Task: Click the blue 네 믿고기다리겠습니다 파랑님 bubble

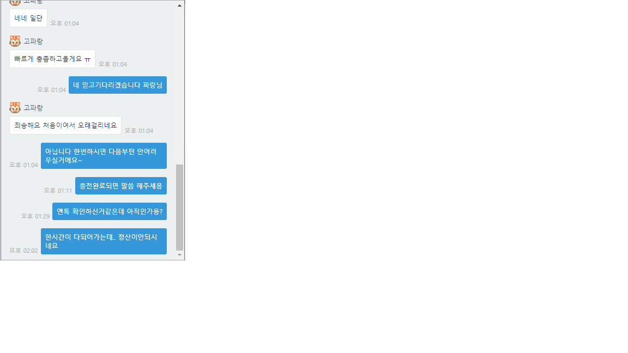Action: click(x=118, y=85)
